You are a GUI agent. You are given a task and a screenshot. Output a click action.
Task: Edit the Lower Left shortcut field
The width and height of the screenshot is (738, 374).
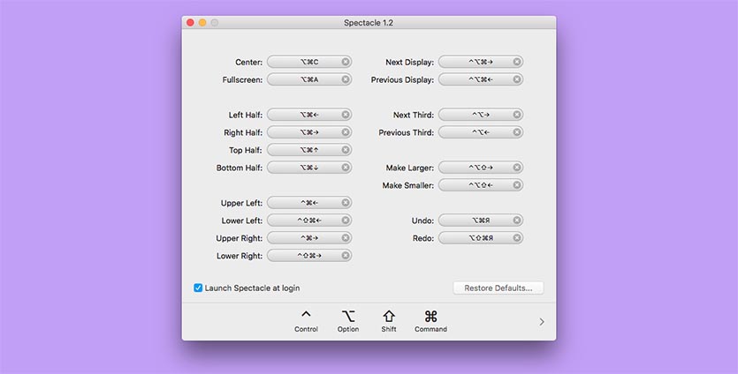(x=309, y=221)
